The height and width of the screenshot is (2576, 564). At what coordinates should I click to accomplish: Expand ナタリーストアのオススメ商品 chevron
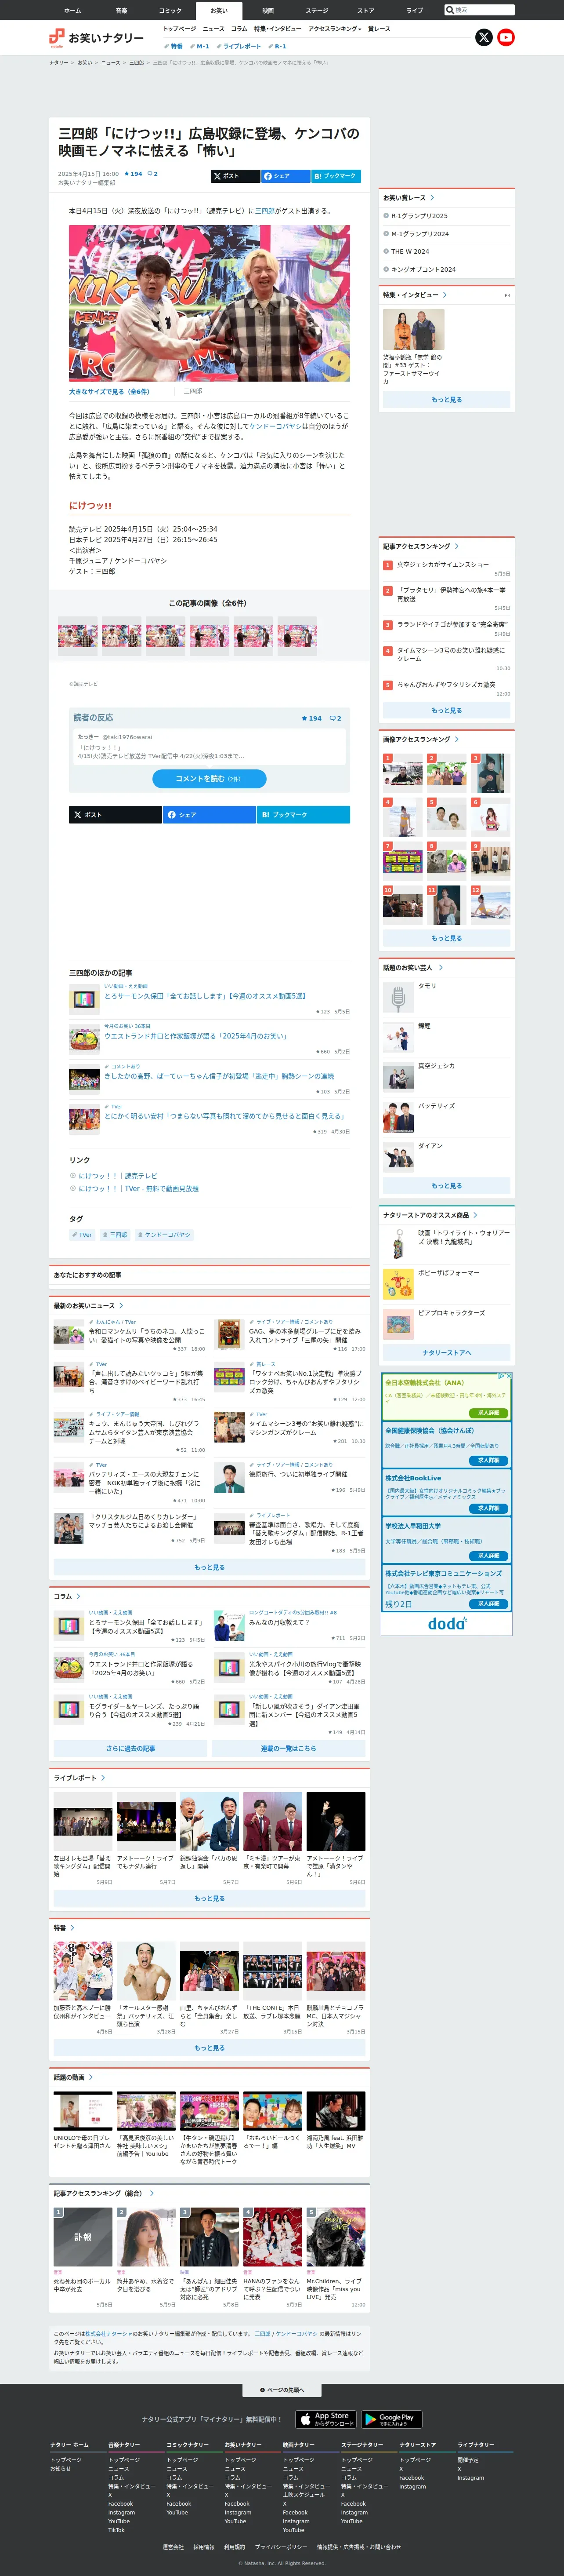click(x=475, y=1215)
